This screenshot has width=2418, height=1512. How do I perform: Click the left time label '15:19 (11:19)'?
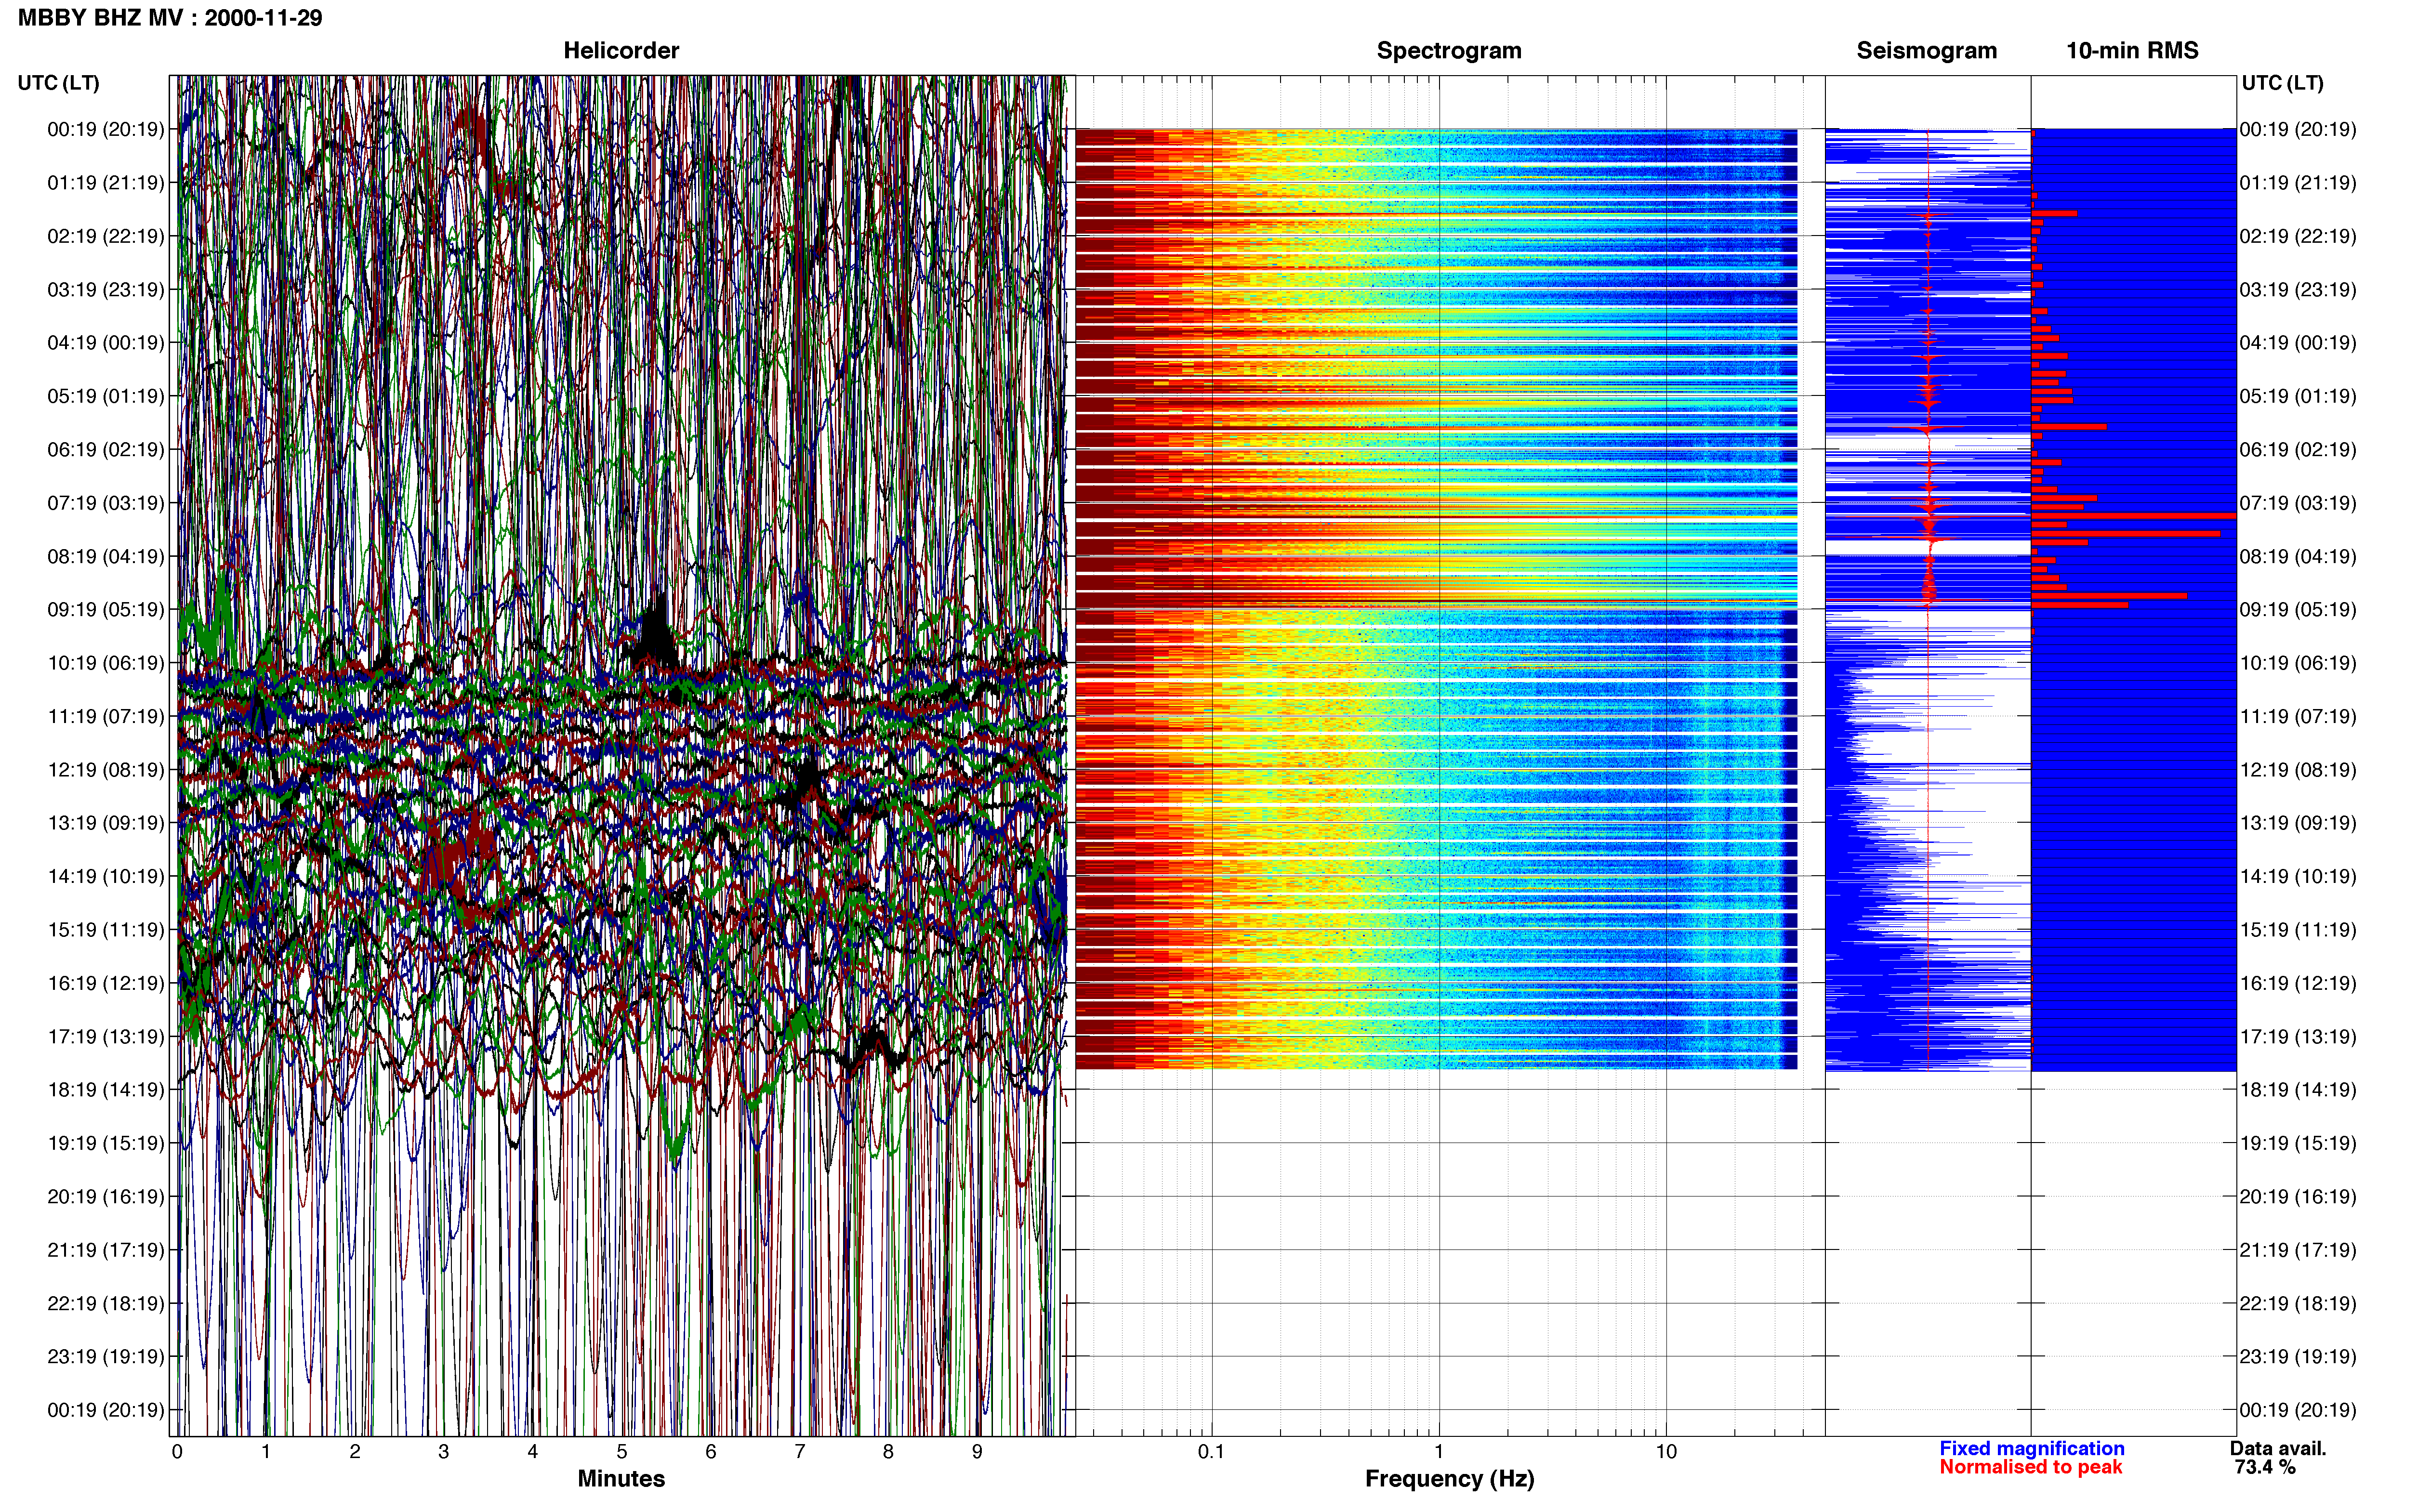click(106, 930)
